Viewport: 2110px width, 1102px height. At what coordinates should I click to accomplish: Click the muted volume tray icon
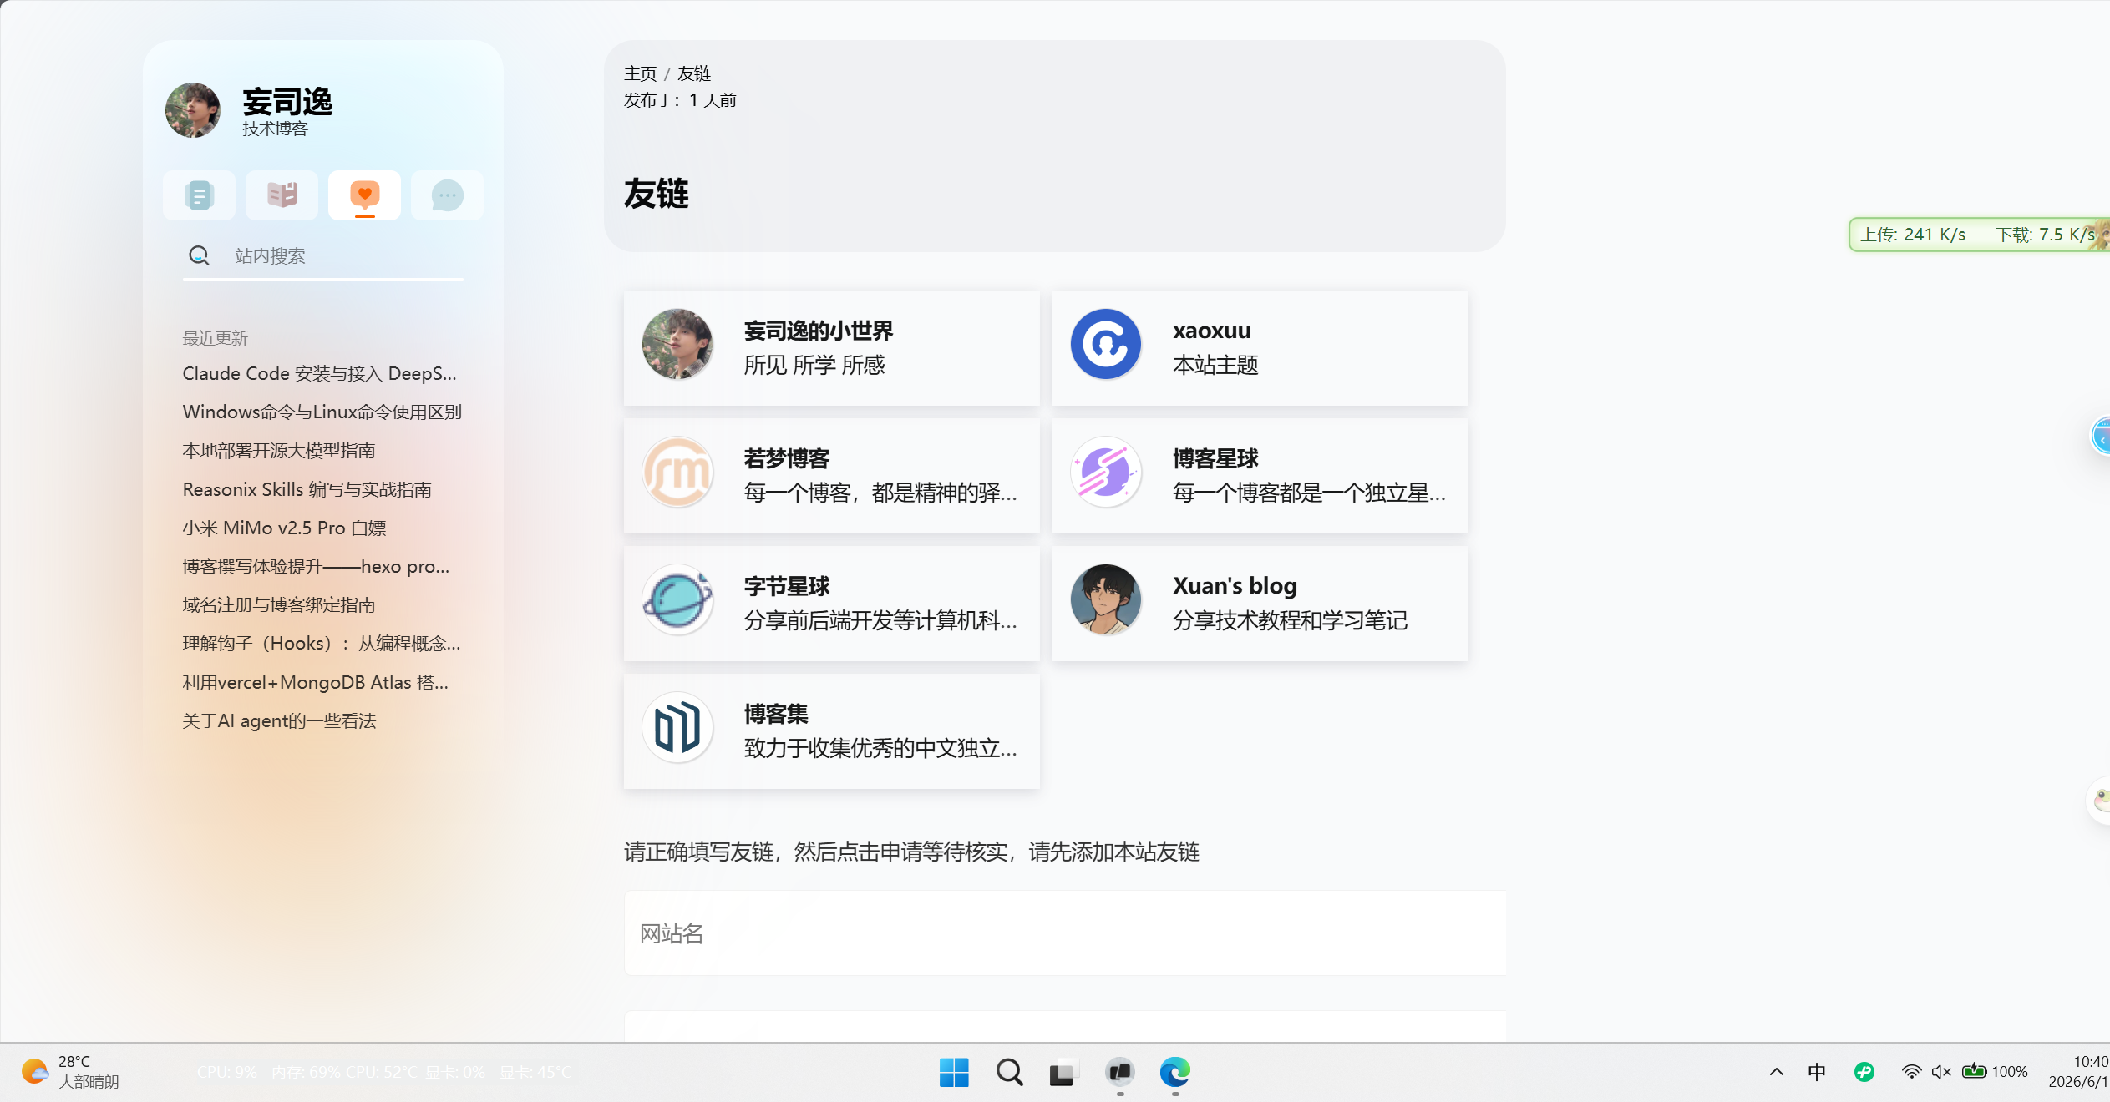[x=1941, y=1072]
